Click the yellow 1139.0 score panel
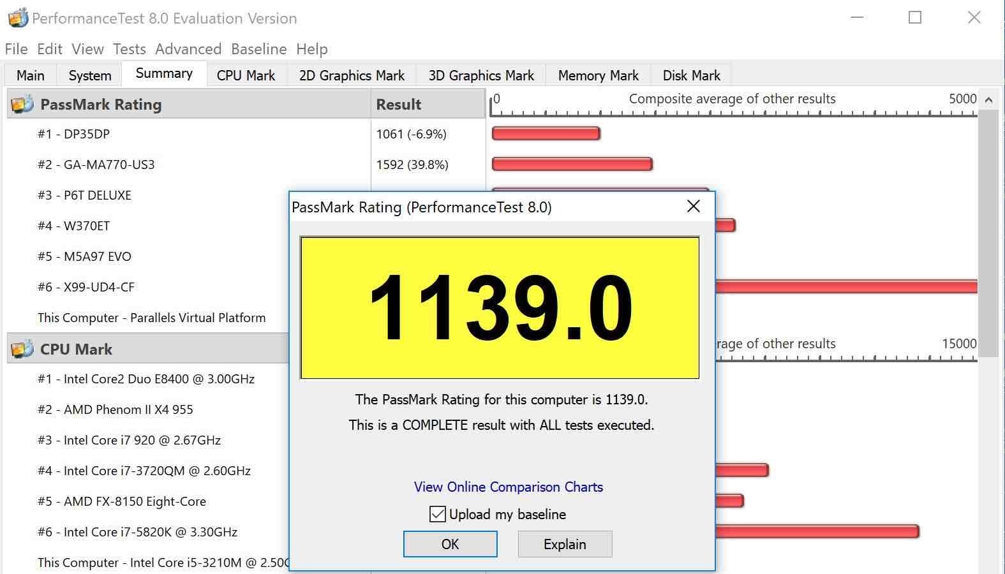Screen dimensions: 1005x574 click(x=500, y=307)
